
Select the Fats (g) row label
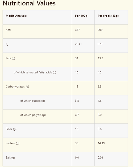click(x=10, y=58)
